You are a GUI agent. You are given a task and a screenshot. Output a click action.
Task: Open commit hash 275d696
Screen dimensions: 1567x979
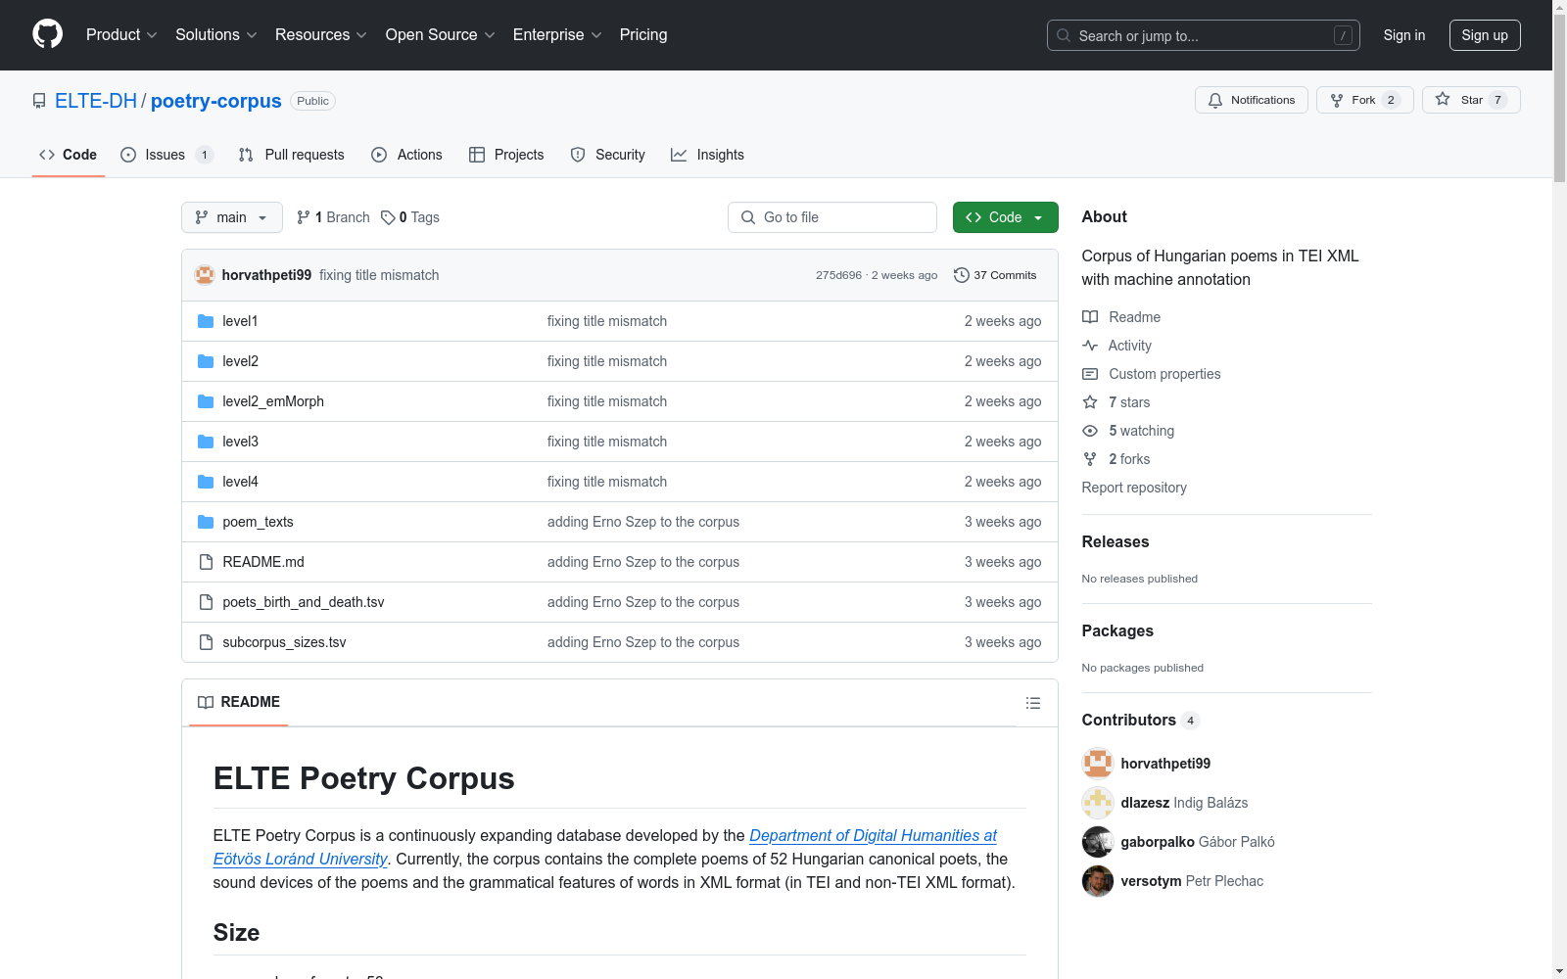pos(838,275)
